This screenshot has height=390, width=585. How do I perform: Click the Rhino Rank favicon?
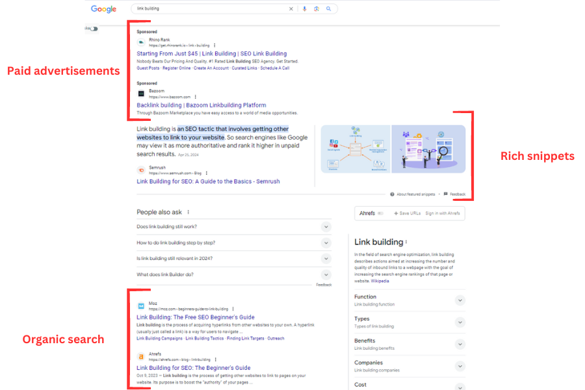click(x=141, y=42)
